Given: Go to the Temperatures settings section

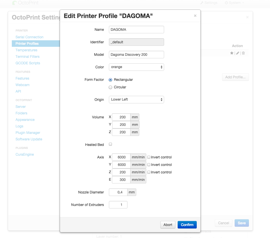Looking at the screenshot, I should click(26, 50).
